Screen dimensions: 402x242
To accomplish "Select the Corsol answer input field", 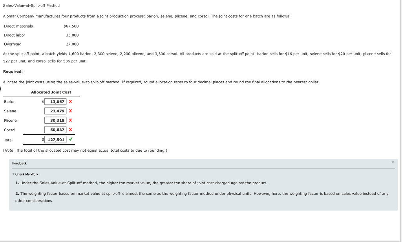I will click(x=55, y=130).
